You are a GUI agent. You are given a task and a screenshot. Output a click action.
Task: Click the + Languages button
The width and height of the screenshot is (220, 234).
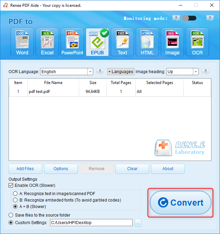click(x=121, y=72)
